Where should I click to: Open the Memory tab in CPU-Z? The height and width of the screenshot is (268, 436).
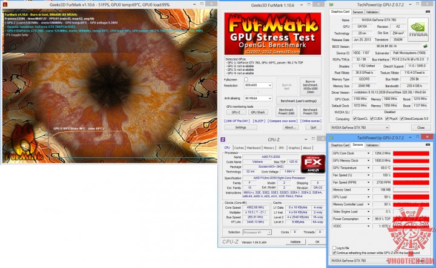pos(269,148)
